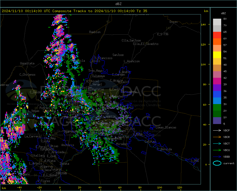Click the cyan VBCT arrow in the legend
The image size is (237, 191).
click(x=217, y=143)
